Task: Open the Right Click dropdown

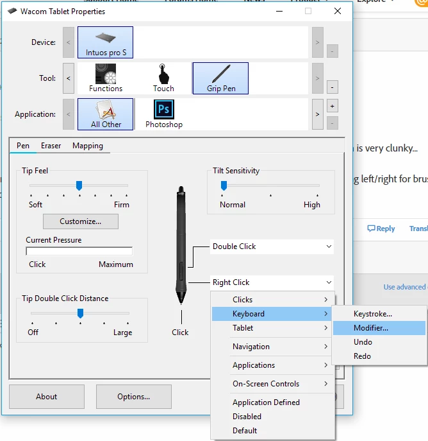Action: coord(272,282)
